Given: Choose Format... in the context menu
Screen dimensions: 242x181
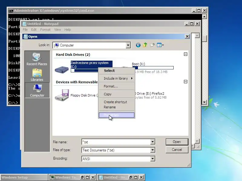Looking at the screenshot, I should click(116, 86).
